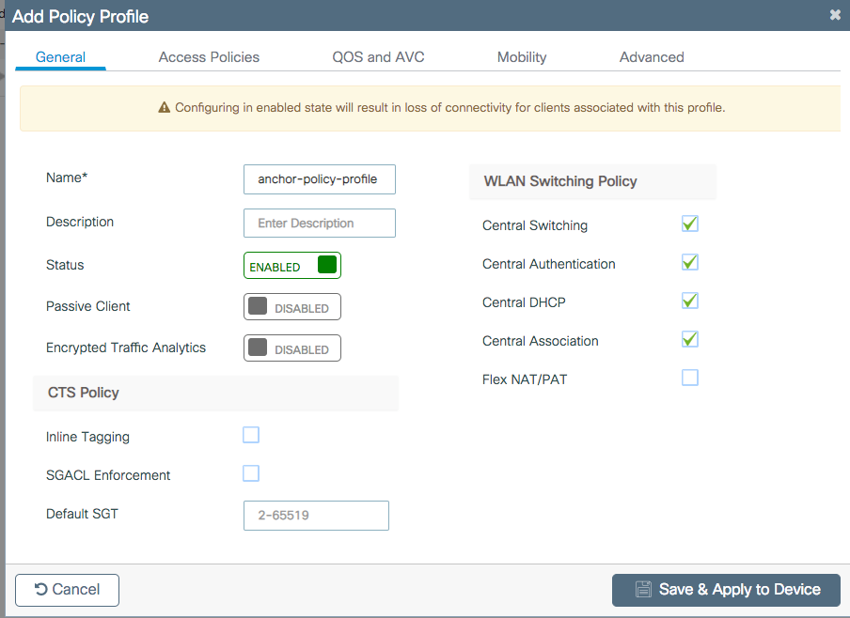Switch to the Access Policies tab

[x=209, y=57]
